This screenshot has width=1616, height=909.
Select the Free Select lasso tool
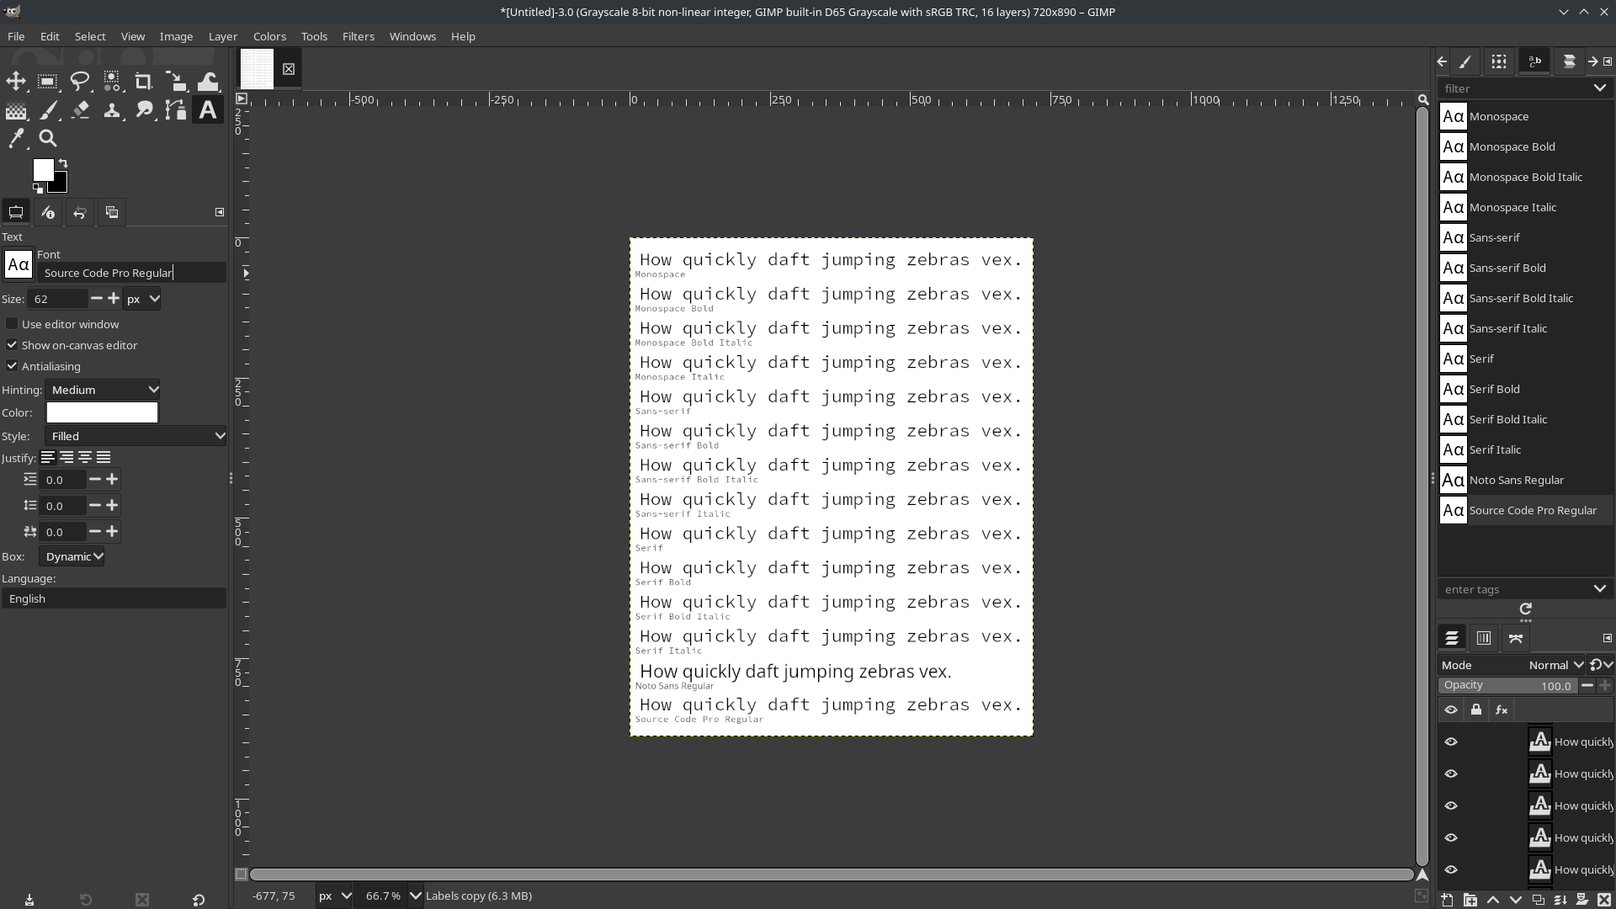pos(80,82)
